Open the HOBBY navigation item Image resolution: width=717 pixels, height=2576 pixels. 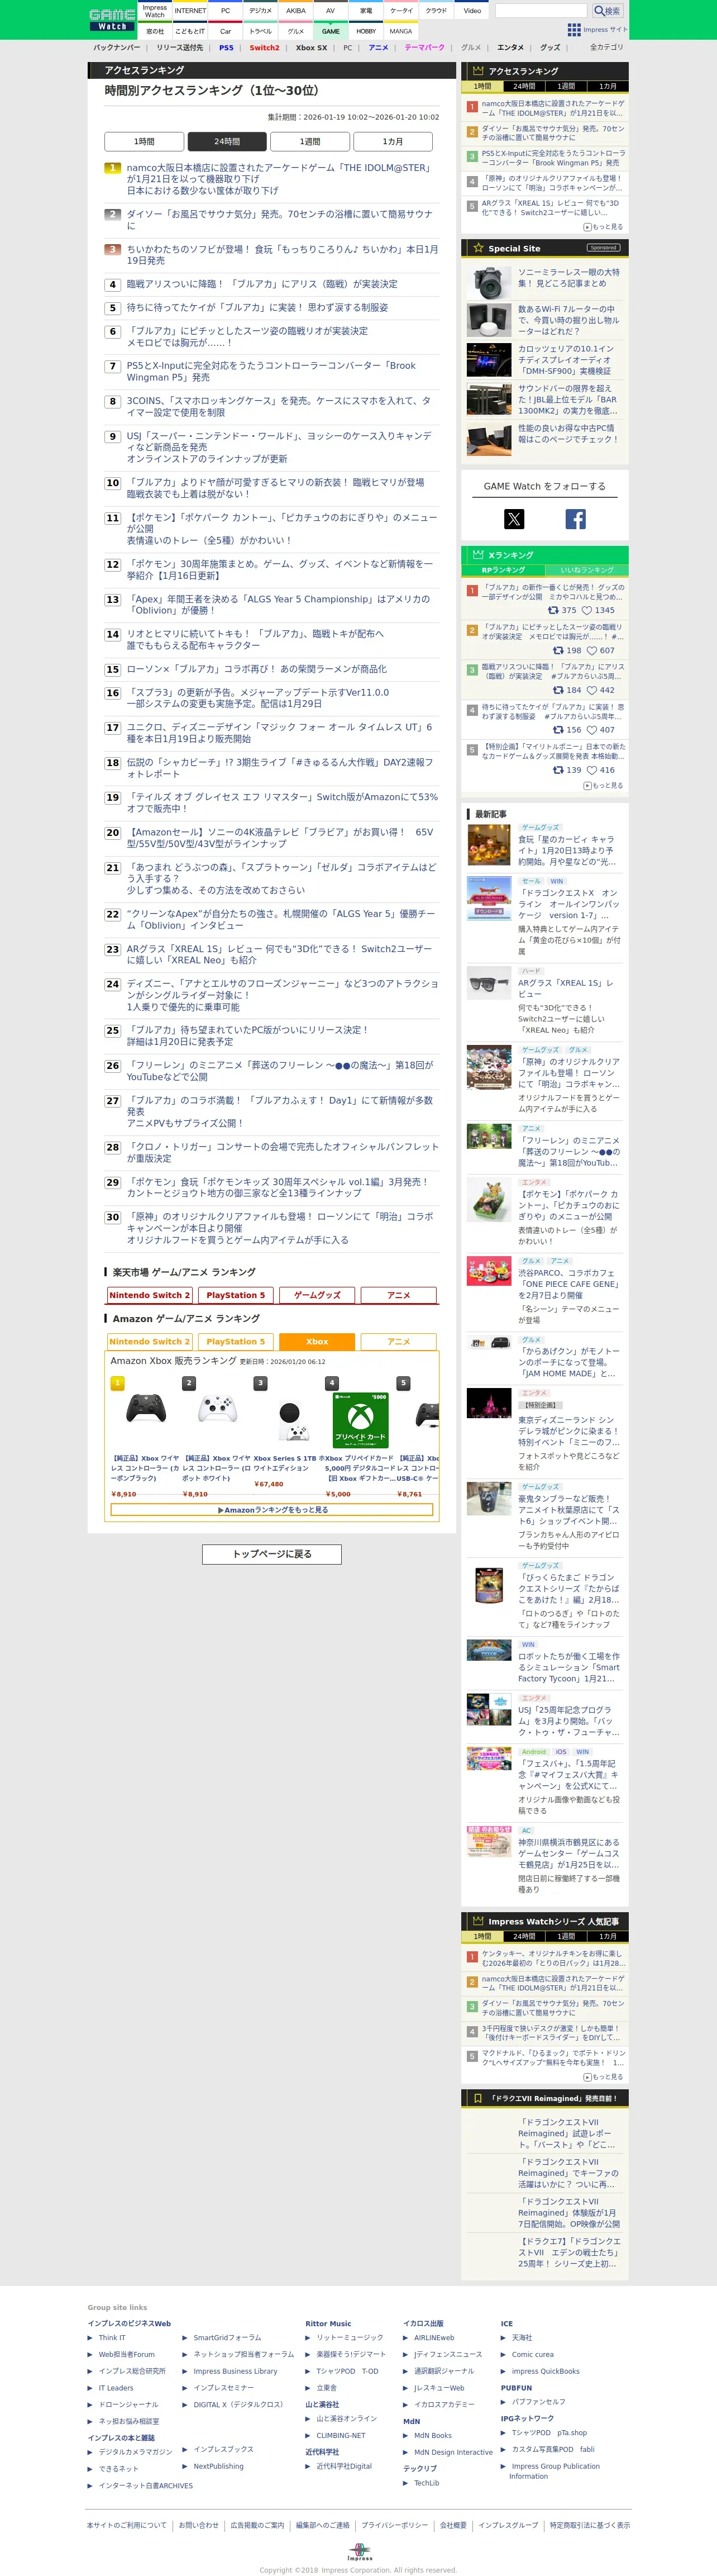tap(366, 31)
